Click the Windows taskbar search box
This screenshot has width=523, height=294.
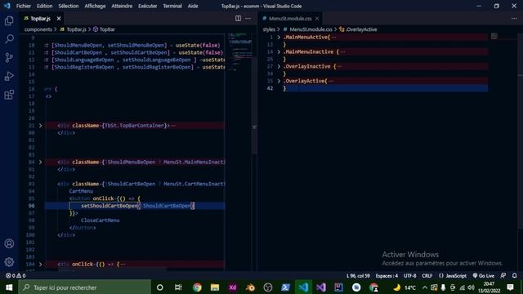pos(84,287)
